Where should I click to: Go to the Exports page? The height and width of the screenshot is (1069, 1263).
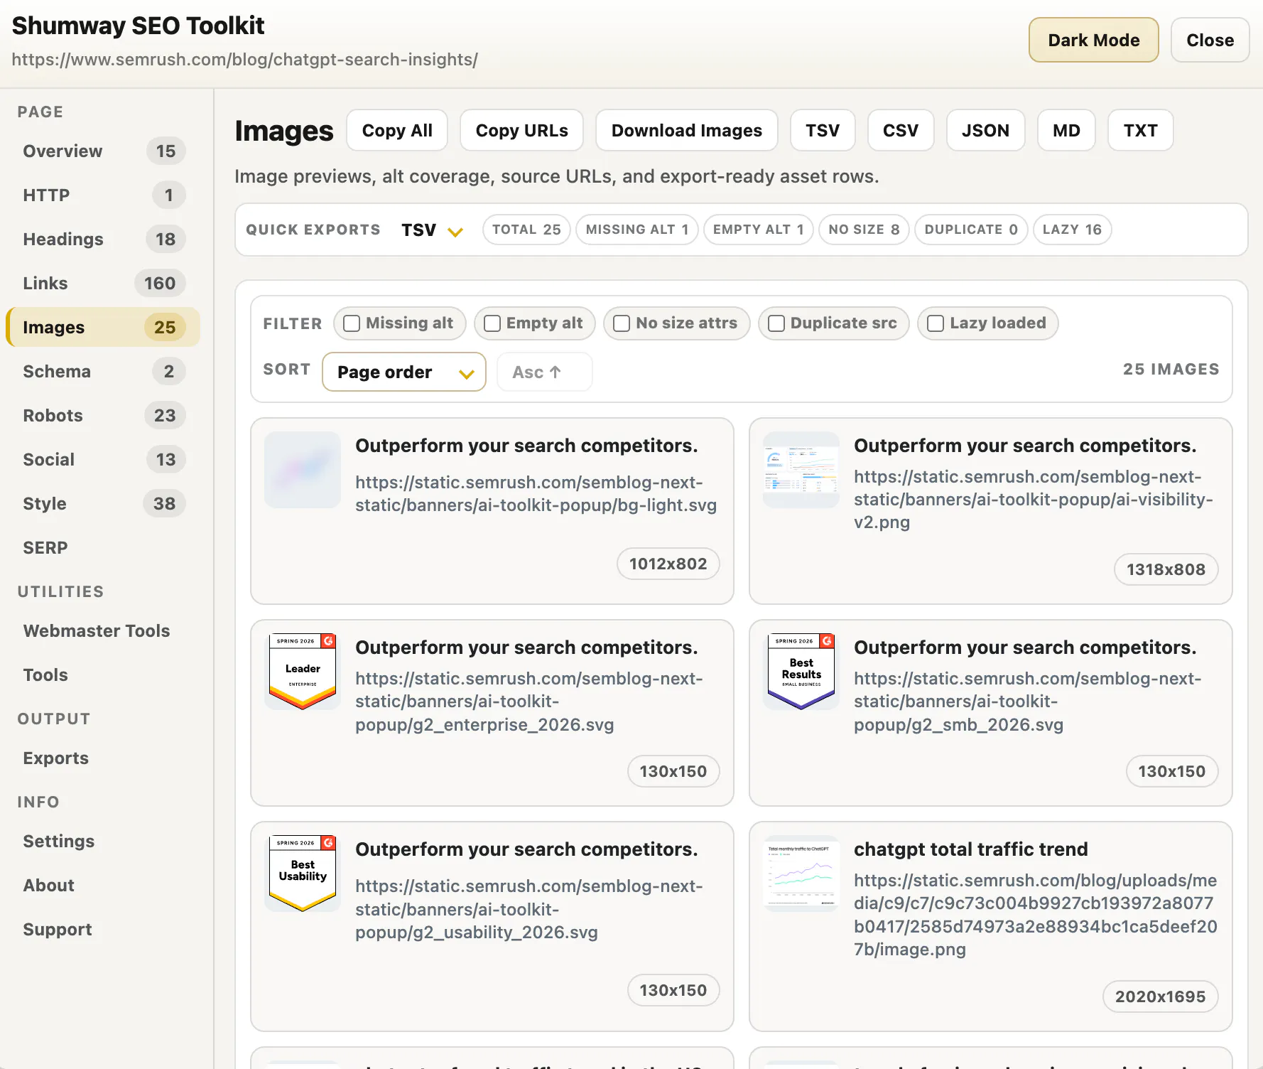click(103, 758)
